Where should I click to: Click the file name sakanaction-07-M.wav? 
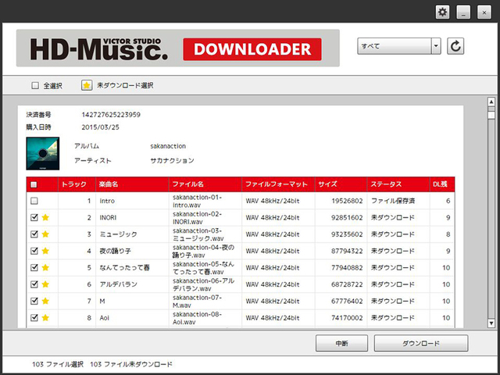coord(197,301)
